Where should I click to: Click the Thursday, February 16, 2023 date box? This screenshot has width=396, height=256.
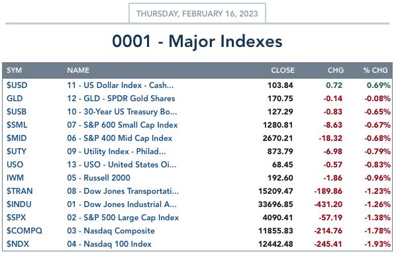tap(197, 13)
